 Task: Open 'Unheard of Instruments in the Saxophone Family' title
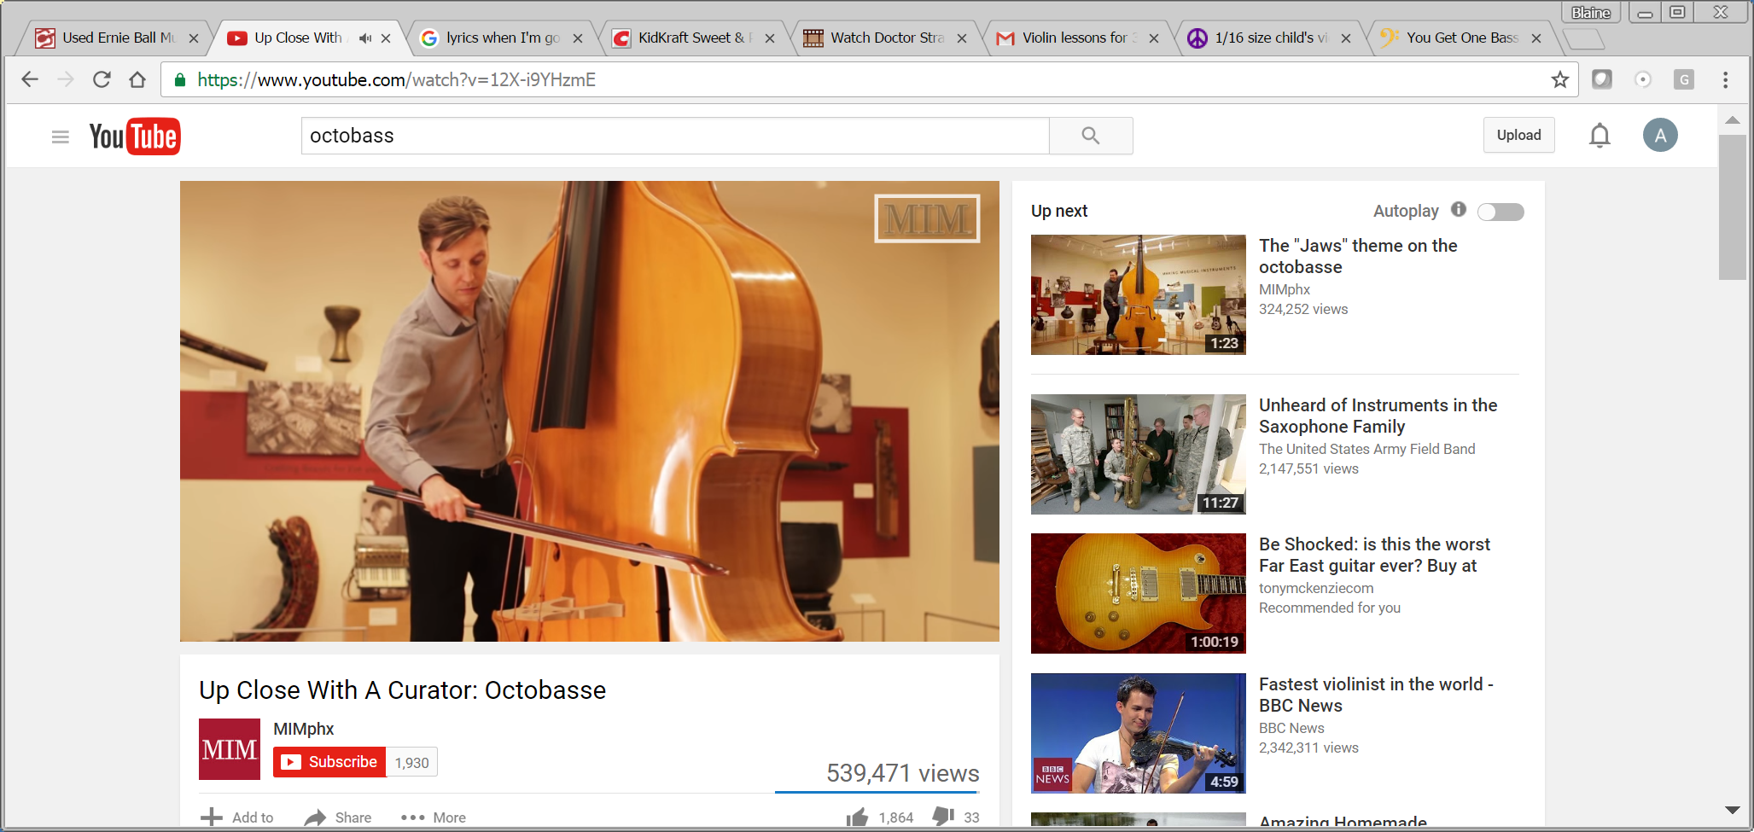pyautogui.click(x=1378, y=416)
